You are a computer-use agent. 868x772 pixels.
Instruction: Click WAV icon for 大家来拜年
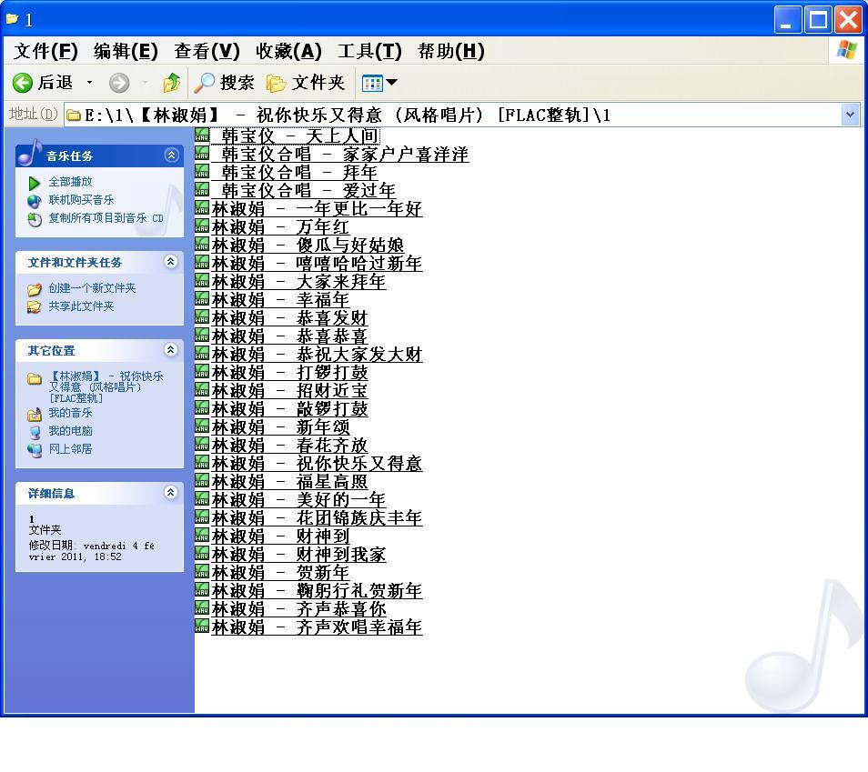click(202, 281)
